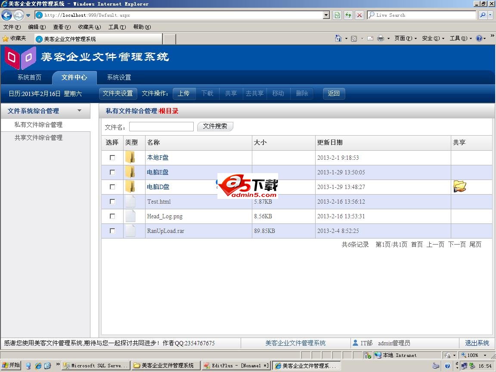Click the 文件搜索 button
496x372 pixels.
215,126
